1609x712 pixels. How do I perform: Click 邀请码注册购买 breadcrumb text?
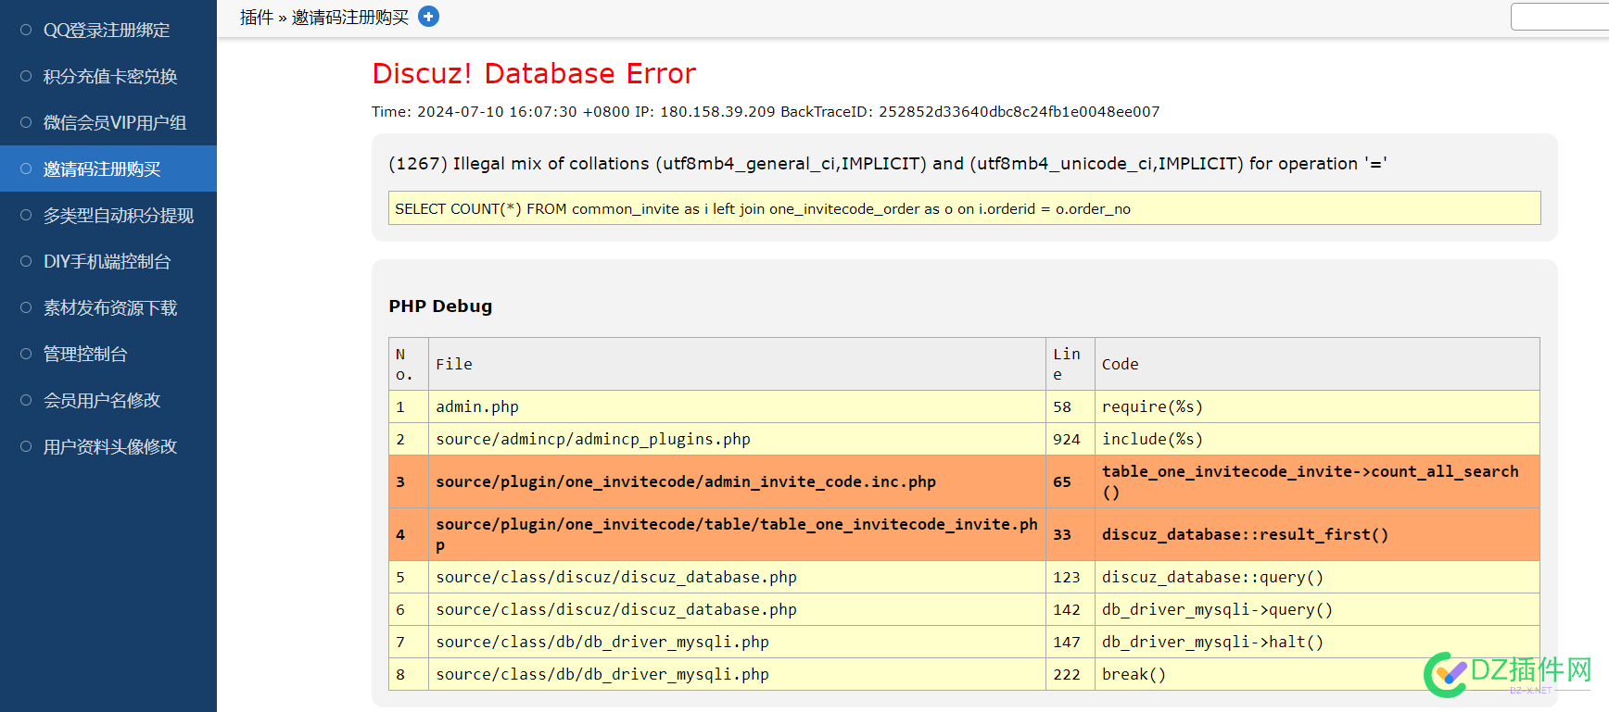[350, 18]
